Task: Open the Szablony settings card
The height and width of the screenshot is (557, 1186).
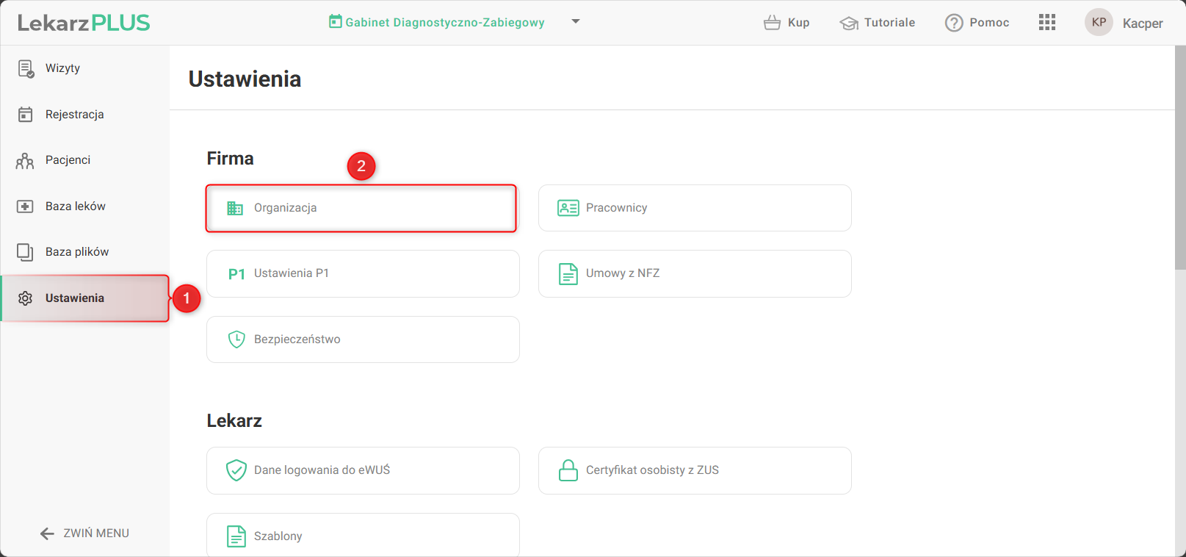Action: click(363, 536)
